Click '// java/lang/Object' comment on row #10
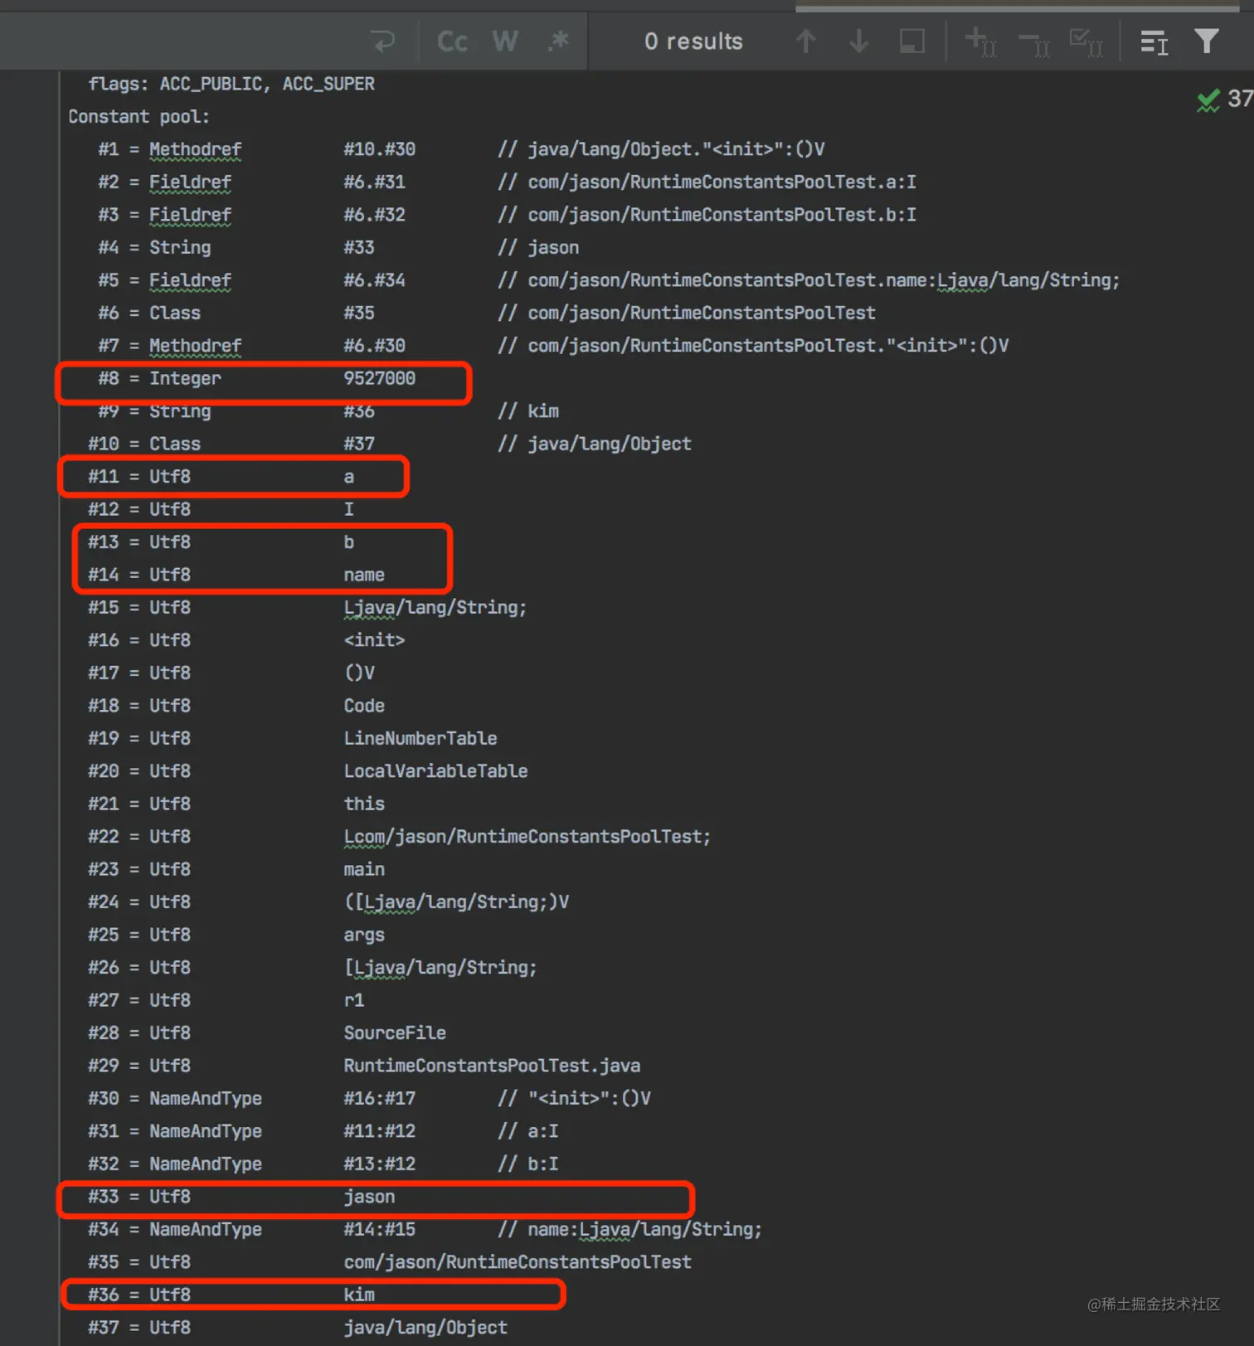Screen dimensions: 1254x1346 (595, 444)
